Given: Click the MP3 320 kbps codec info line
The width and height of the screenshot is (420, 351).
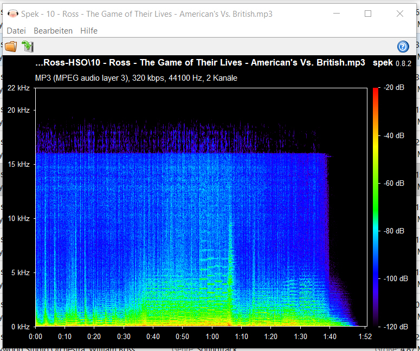Looking at the screenshot, I should click(136, 78).
